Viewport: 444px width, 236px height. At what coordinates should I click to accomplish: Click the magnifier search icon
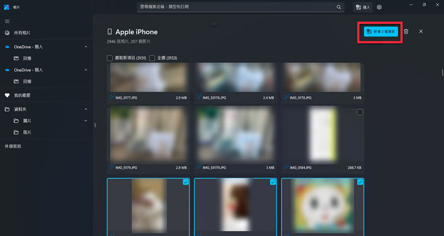(x=339, y=7)
